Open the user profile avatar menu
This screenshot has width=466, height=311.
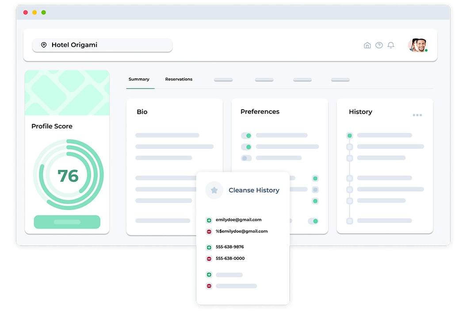[x=417, y=45]
